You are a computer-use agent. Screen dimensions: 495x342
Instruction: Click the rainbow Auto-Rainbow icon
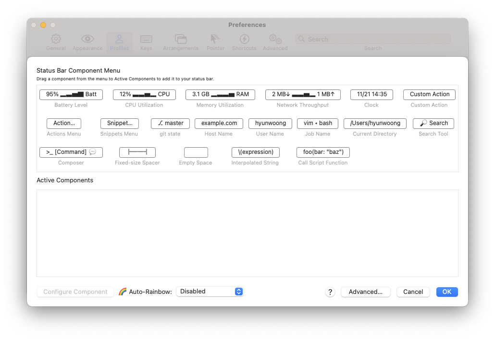click(123, 292)
